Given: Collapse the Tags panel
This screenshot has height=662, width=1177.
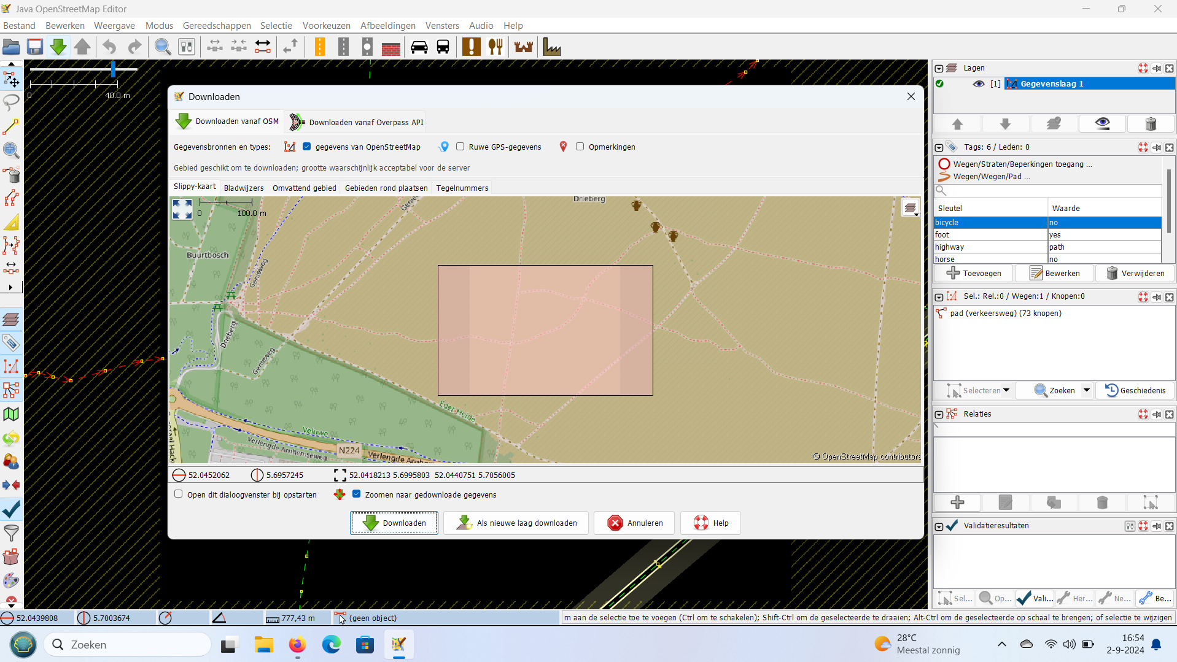Looking at the screenshot, I should tap(939, 147).
